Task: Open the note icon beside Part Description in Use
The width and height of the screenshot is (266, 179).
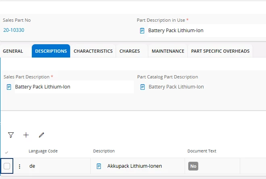Action: pyautogui.click(x=142, y=31)
